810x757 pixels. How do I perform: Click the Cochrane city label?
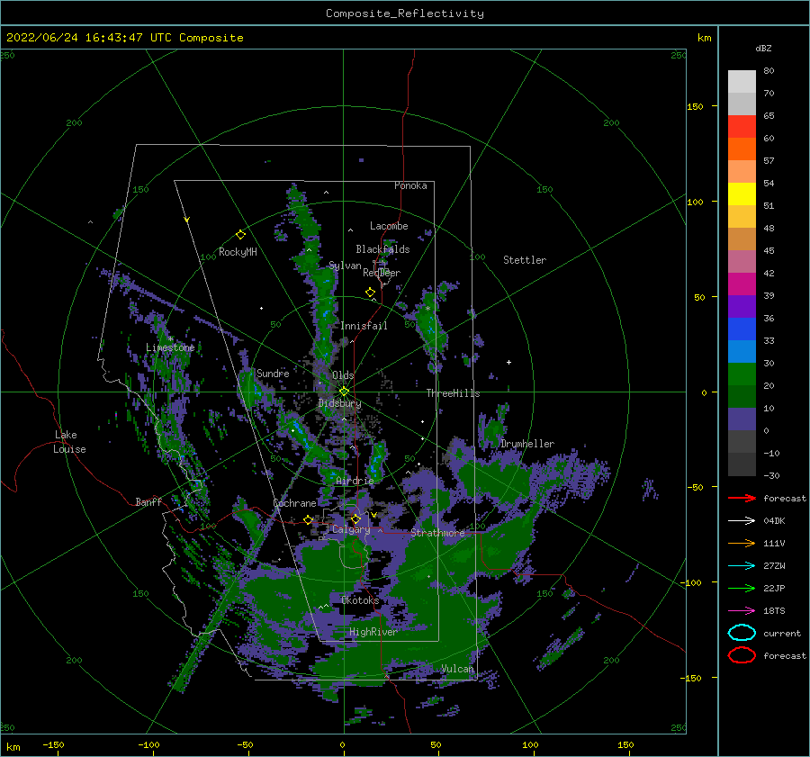click(x=294, y=503)
